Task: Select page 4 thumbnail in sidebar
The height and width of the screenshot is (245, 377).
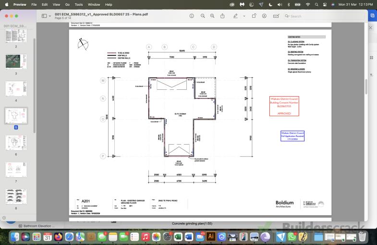Action: [x=16, y=90]
